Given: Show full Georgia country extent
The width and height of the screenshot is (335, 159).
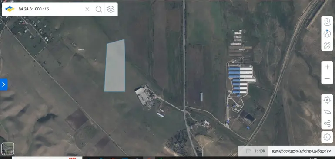Looking at the screenshot, I should (x=327, y=112).
